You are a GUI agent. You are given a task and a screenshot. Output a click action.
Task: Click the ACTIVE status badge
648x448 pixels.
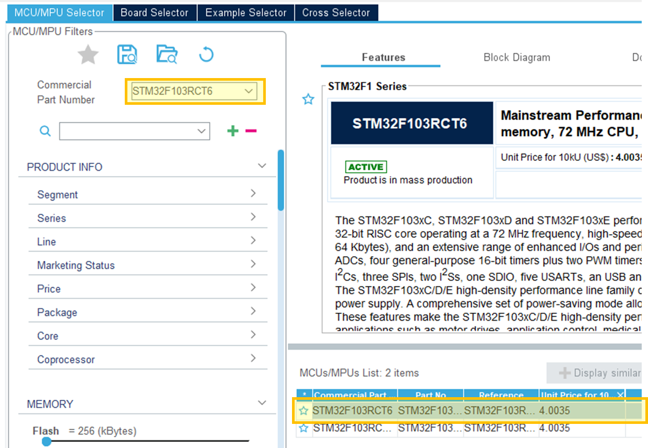(366, 167)
